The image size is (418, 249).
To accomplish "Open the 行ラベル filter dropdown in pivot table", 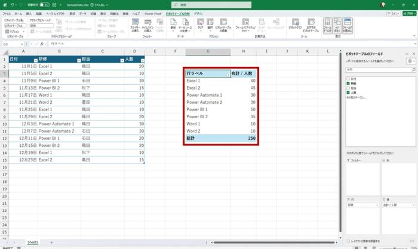I will 228,74.
